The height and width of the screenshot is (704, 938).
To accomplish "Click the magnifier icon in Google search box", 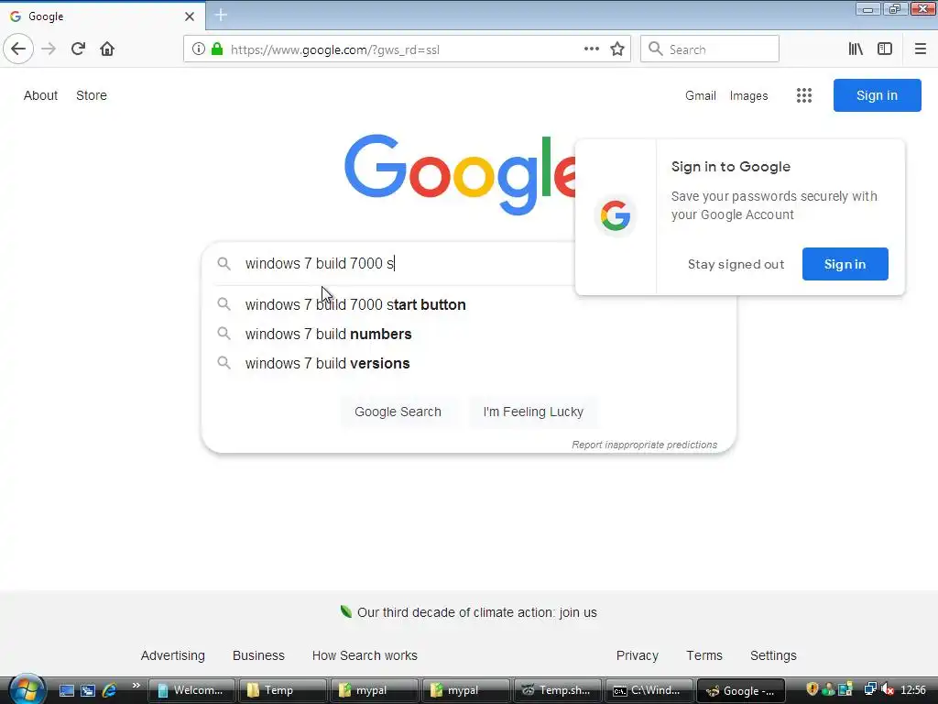I will pyautogui.click(x=224, y=263).
